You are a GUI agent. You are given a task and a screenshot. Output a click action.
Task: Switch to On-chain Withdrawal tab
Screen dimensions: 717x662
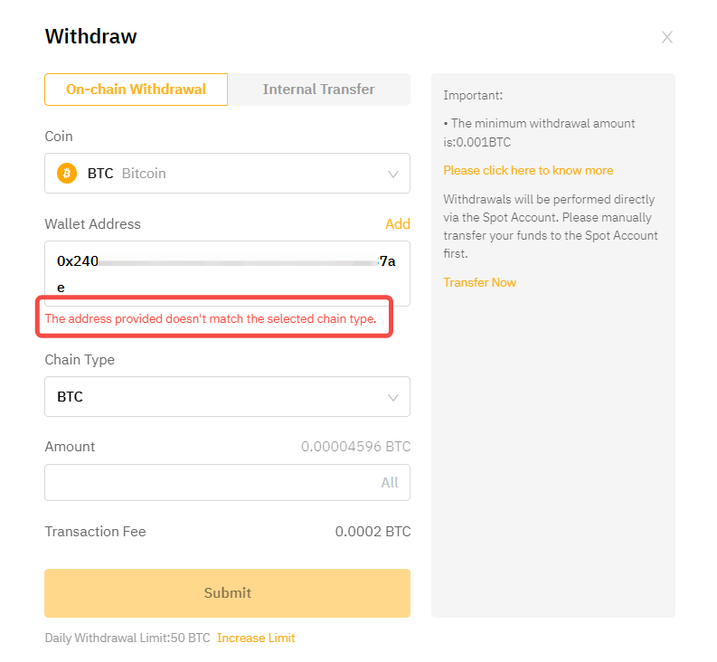click(x=136, y=90)
